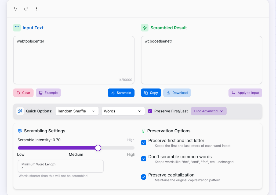Collapse settings with Hide Advanced
The height and width of the screenshot is (195, 276).
(x=208, y=111)
